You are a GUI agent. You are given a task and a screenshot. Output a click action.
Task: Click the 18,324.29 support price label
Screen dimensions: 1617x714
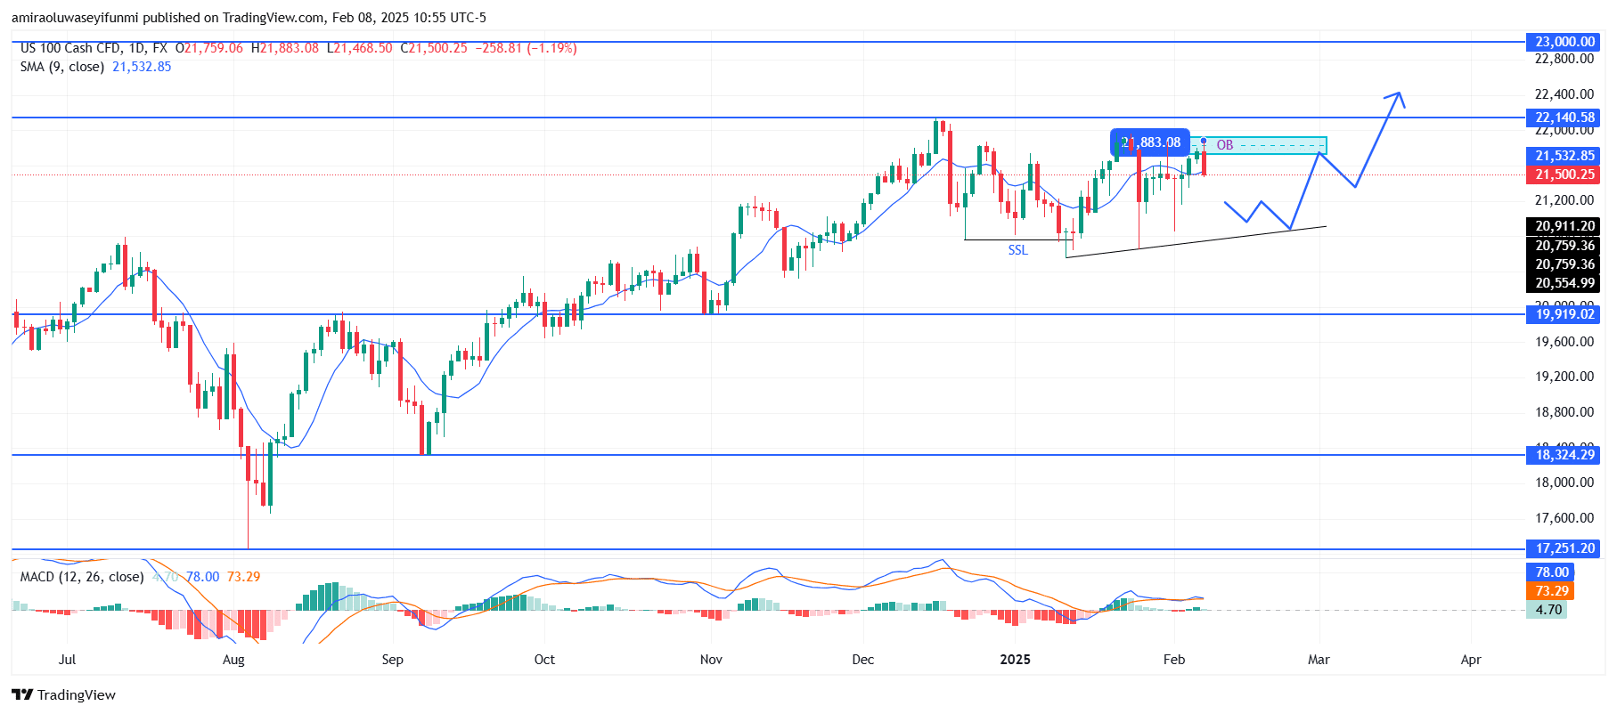(x=1564, y=455)
